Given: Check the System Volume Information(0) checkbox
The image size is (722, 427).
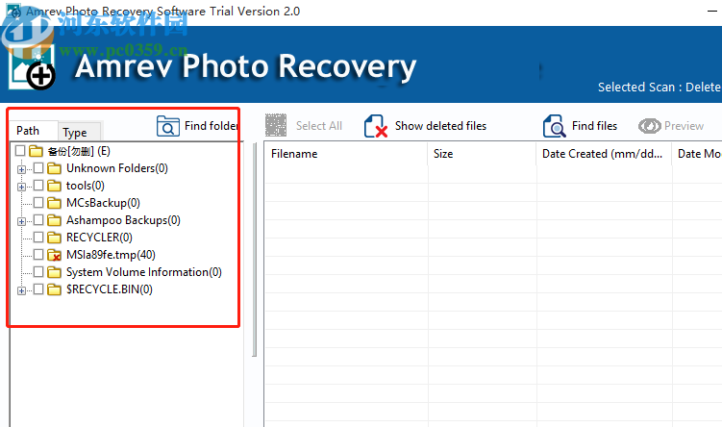Looking at the screenshot, I should point(38,271).
